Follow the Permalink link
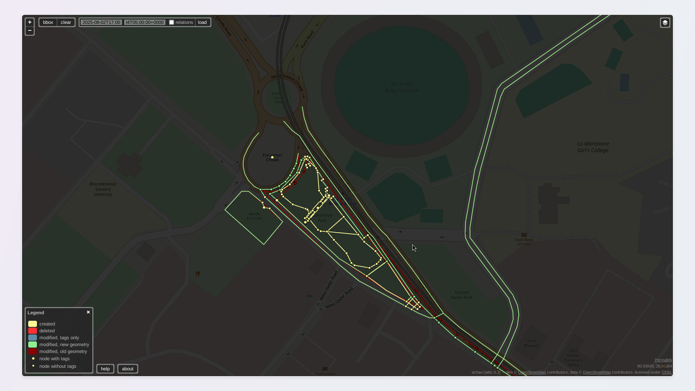The image size is (695, 391). tap(663, 360)
